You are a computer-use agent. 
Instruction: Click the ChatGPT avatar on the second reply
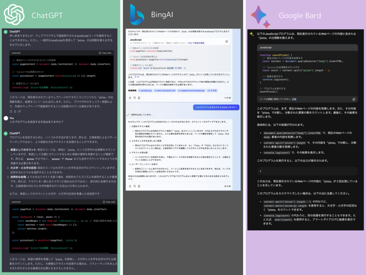click(x=5, y=133)
